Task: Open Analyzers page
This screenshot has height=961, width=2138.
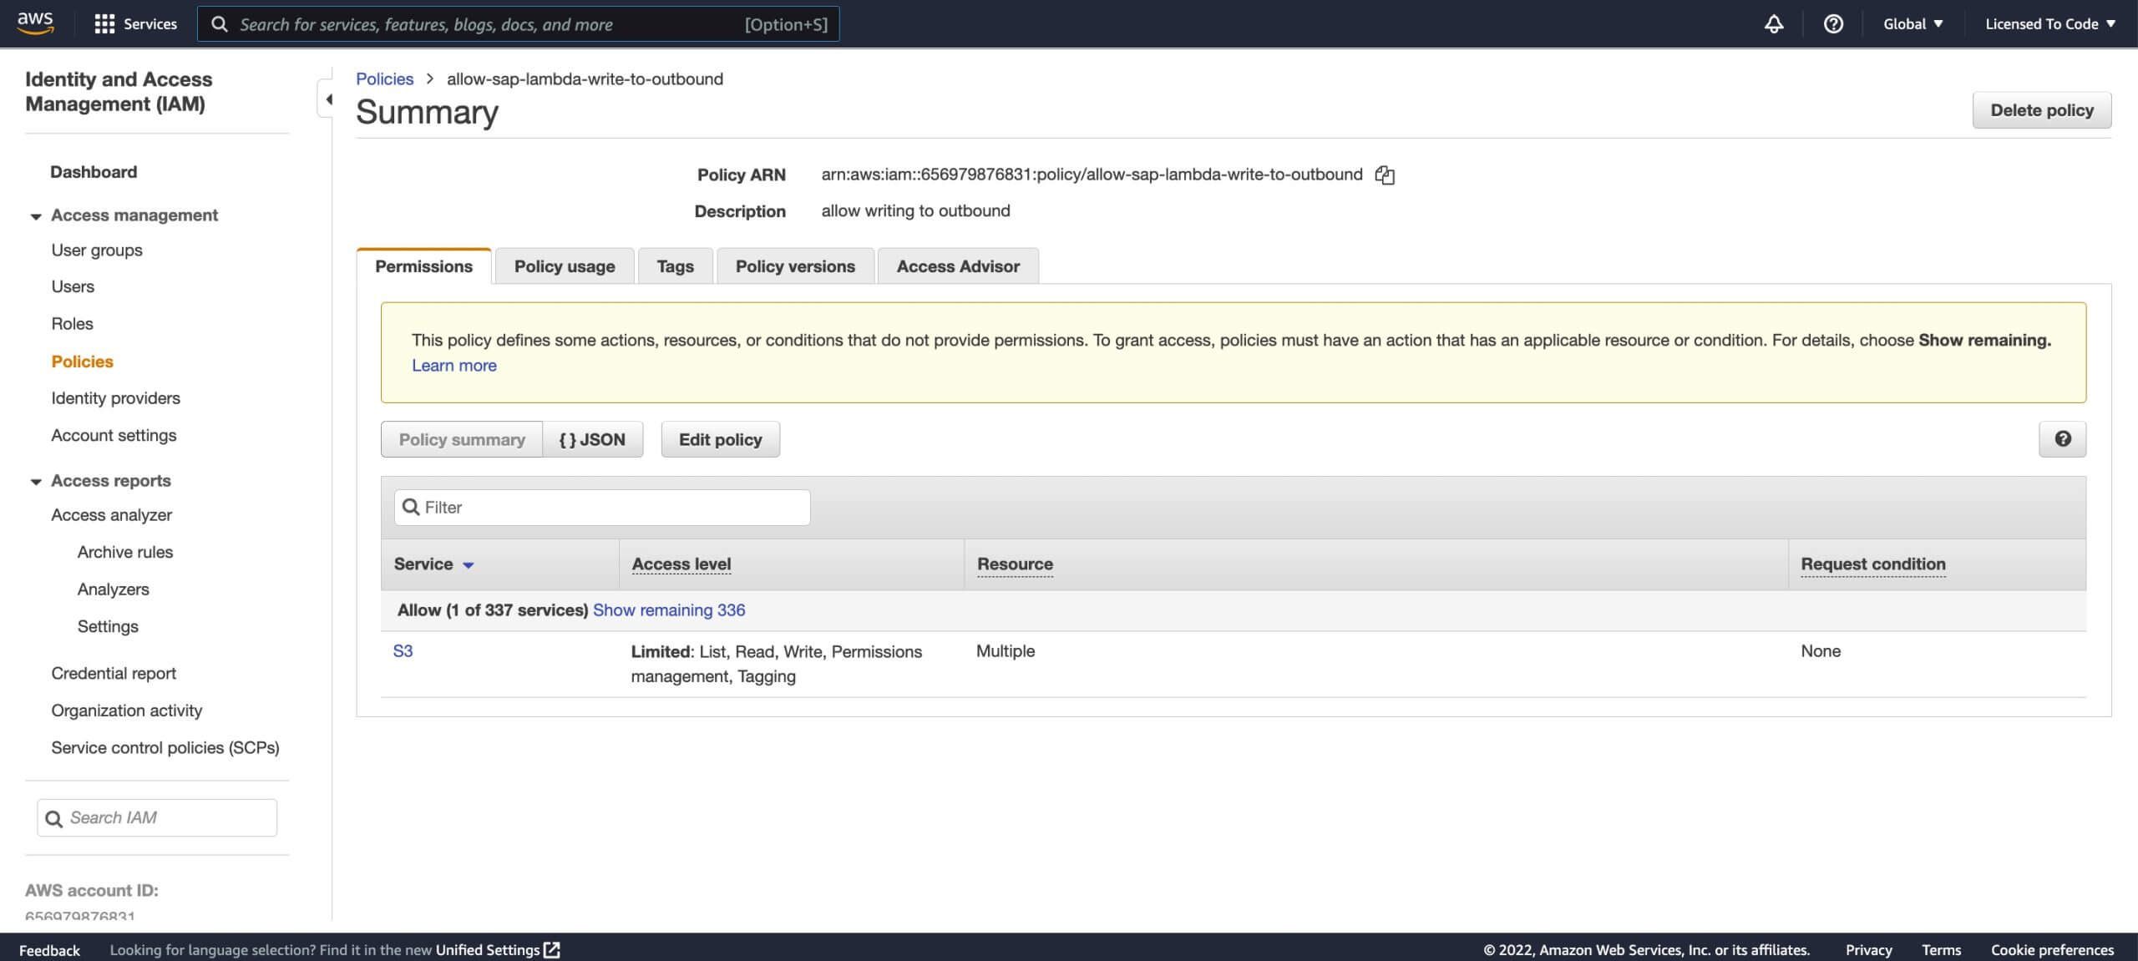Action: pyautogui.click(x=114, y=589)
